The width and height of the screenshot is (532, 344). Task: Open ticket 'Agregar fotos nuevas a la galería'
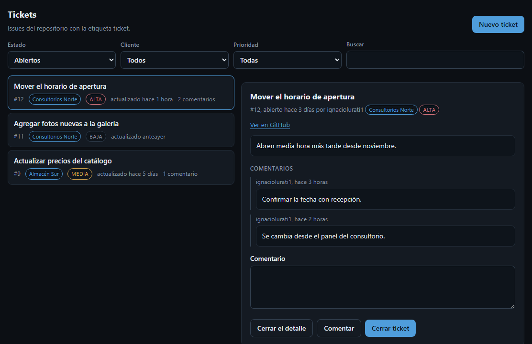pyautogui.click(x=121, y=130)
